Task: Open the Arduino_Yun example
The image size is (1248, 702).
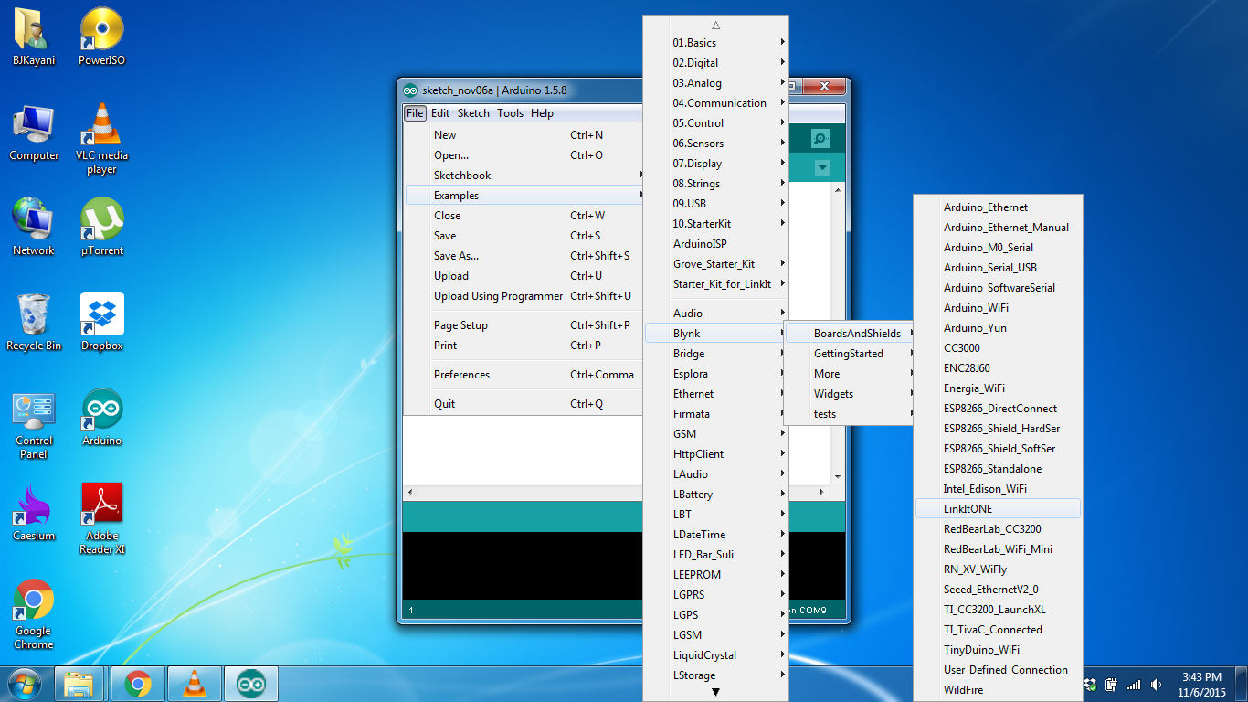Action: pos(998,328)
